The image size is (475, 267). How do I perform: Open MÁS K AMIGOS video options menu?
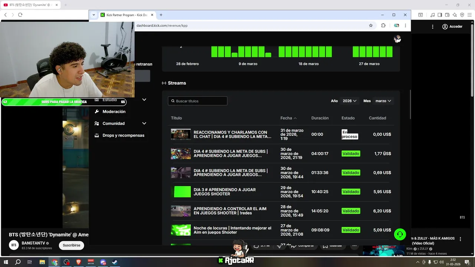point(461,239)
